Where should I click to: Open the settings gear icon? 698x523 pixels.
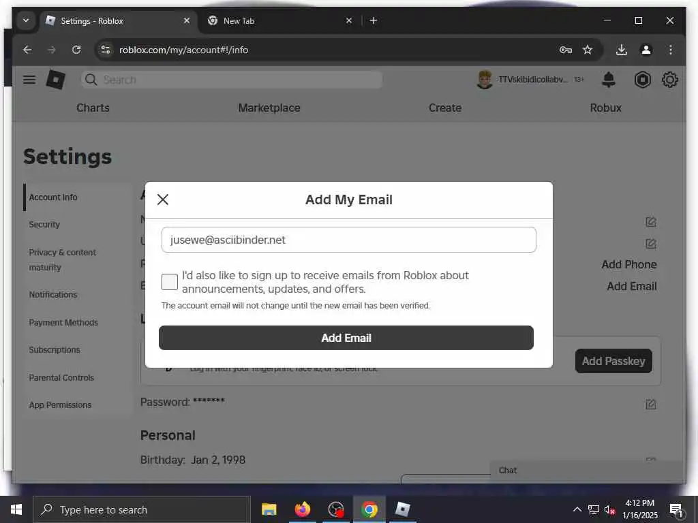(669, 80)
